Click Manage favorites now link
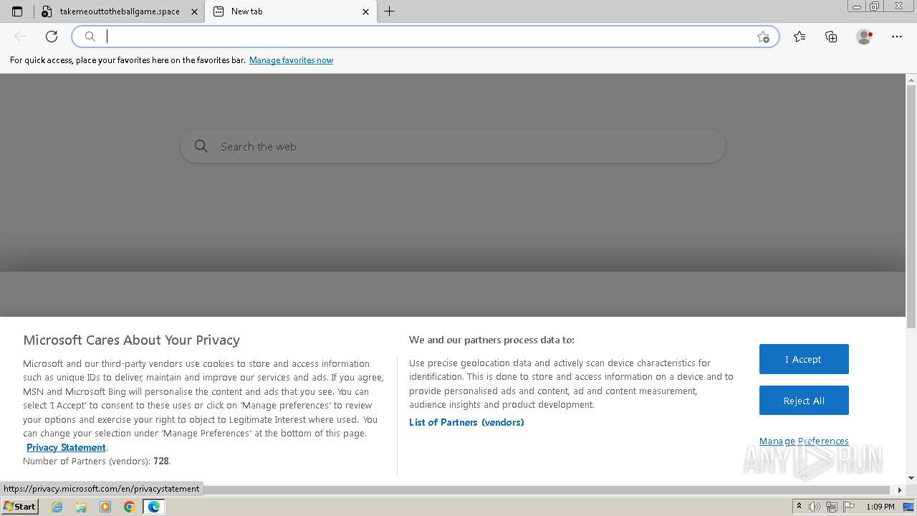The width and height of the screenshot is (917, 516). [291, 60]
